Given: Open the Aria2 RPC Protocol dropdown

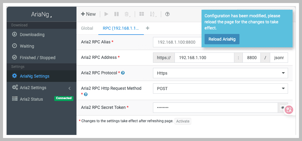Looking at the screenshot, I should coord(220,73).
